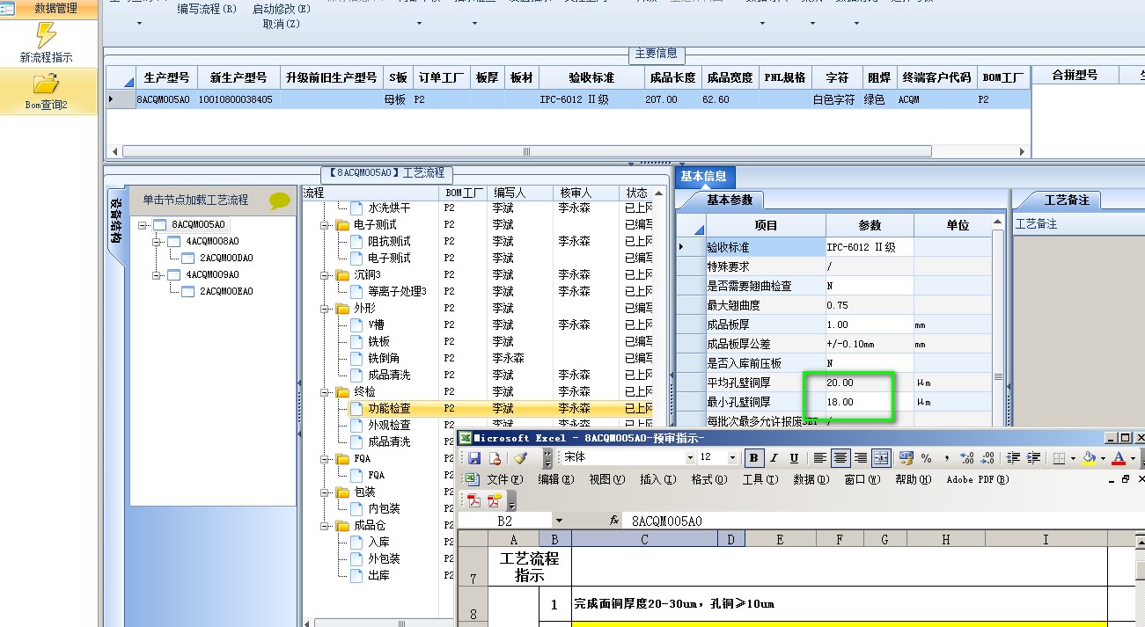1145x627 pixels.
Task: Open the Excel font size dropdown
Action: 732,458
